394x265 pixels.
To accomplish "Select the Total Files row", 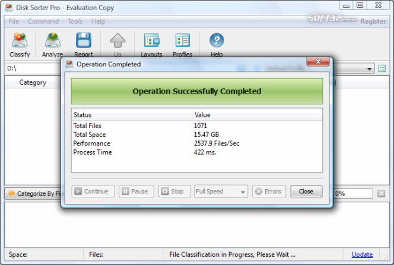I will pyautogui.click(x=197, y=126).
